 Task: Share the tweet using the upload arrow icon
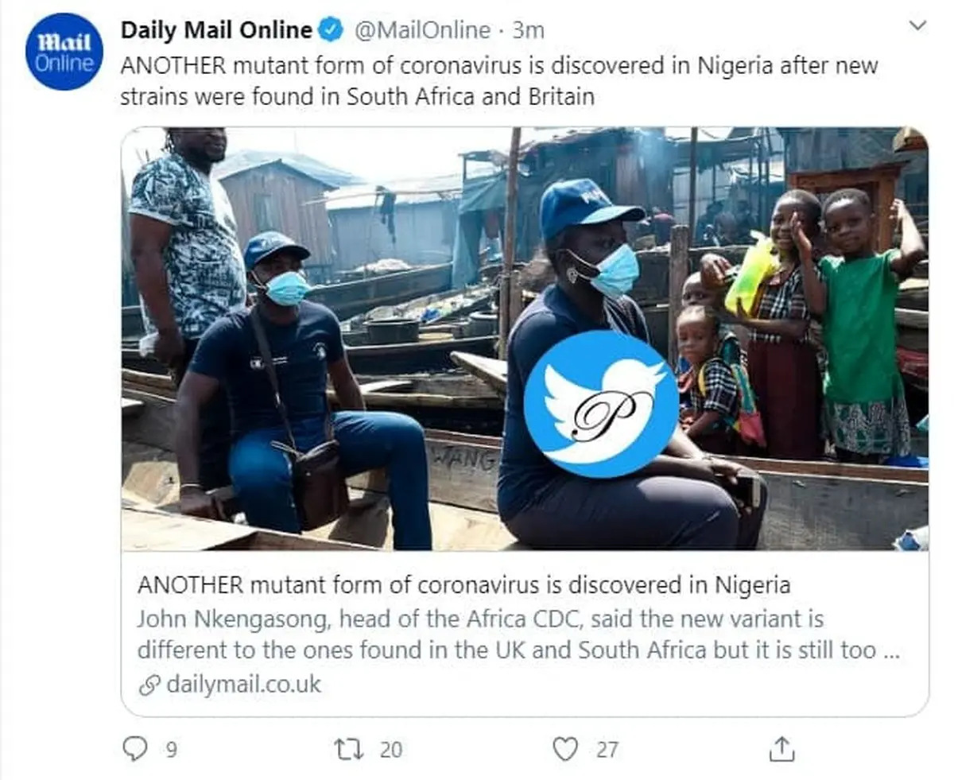point(781,748)
